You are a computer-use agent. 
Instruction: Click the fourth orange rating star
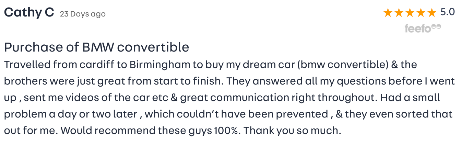[421, 13]
